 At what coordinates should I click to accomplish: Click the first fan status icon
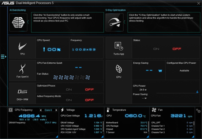point(56,77)
